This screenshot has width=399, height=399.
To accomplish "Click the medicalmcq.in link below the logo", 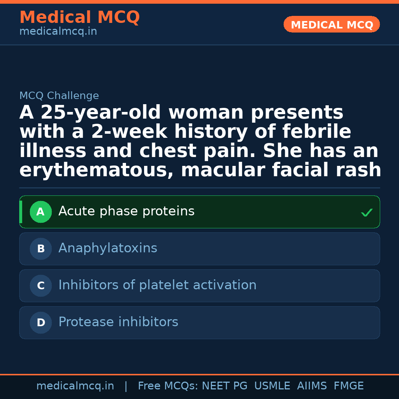I will [x=58, y=31].
